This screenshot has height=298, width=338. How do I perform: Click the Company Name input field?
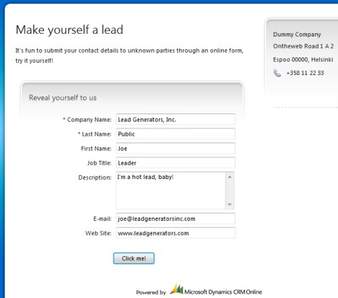[x=176, y=120]
